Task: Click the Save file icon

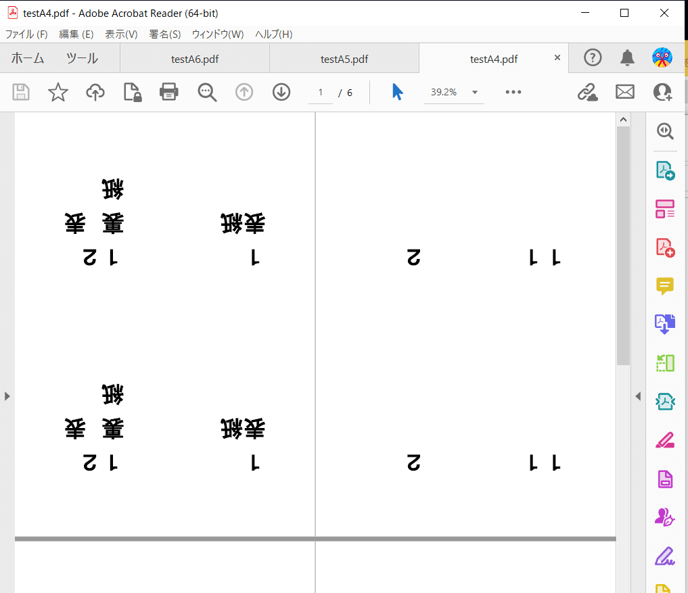Action: coord(20,92)
